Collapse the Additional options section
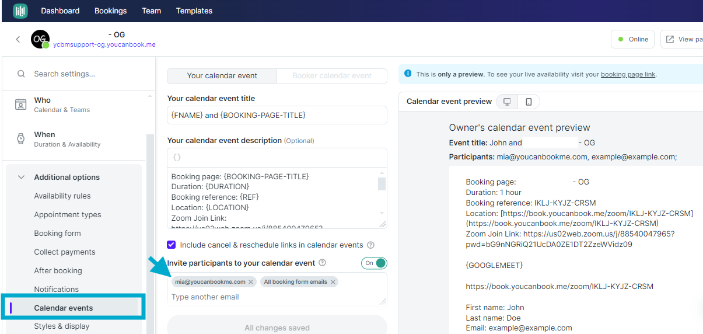Screen dimensions: 703x334 [x=22, y=177]
